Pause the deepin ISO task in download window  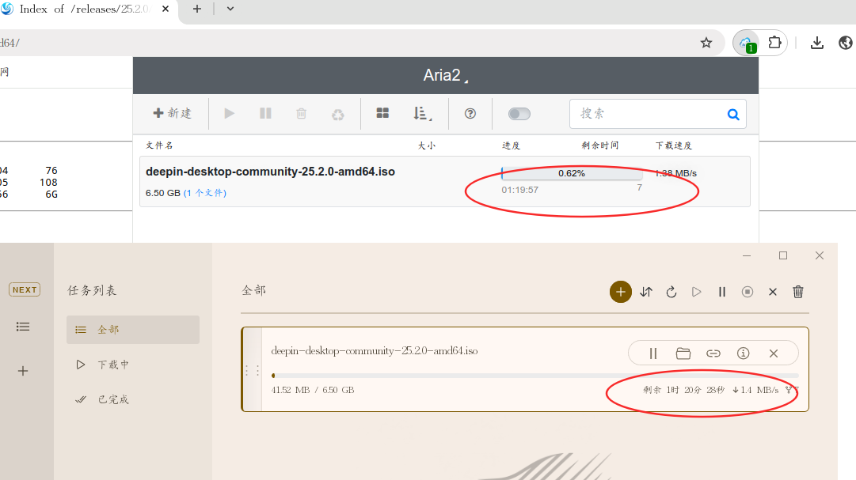[x=653, y=353]
